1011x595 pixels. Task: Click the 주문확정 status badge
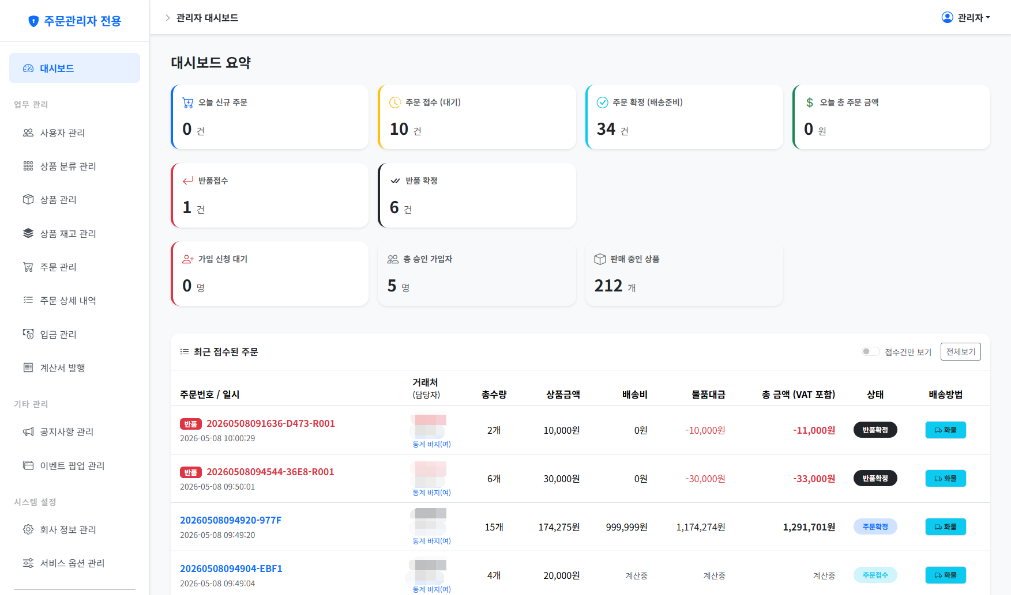(x=875, y=526)
